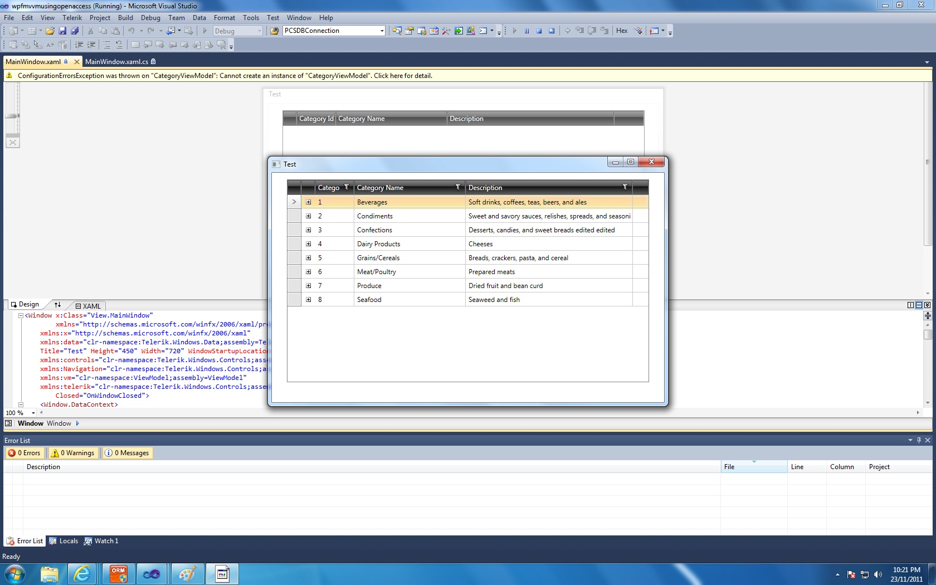Click the Pause (Break All) debug icon
The height and width of the screenshot is (585, 936).
click(x=526, y=31)
